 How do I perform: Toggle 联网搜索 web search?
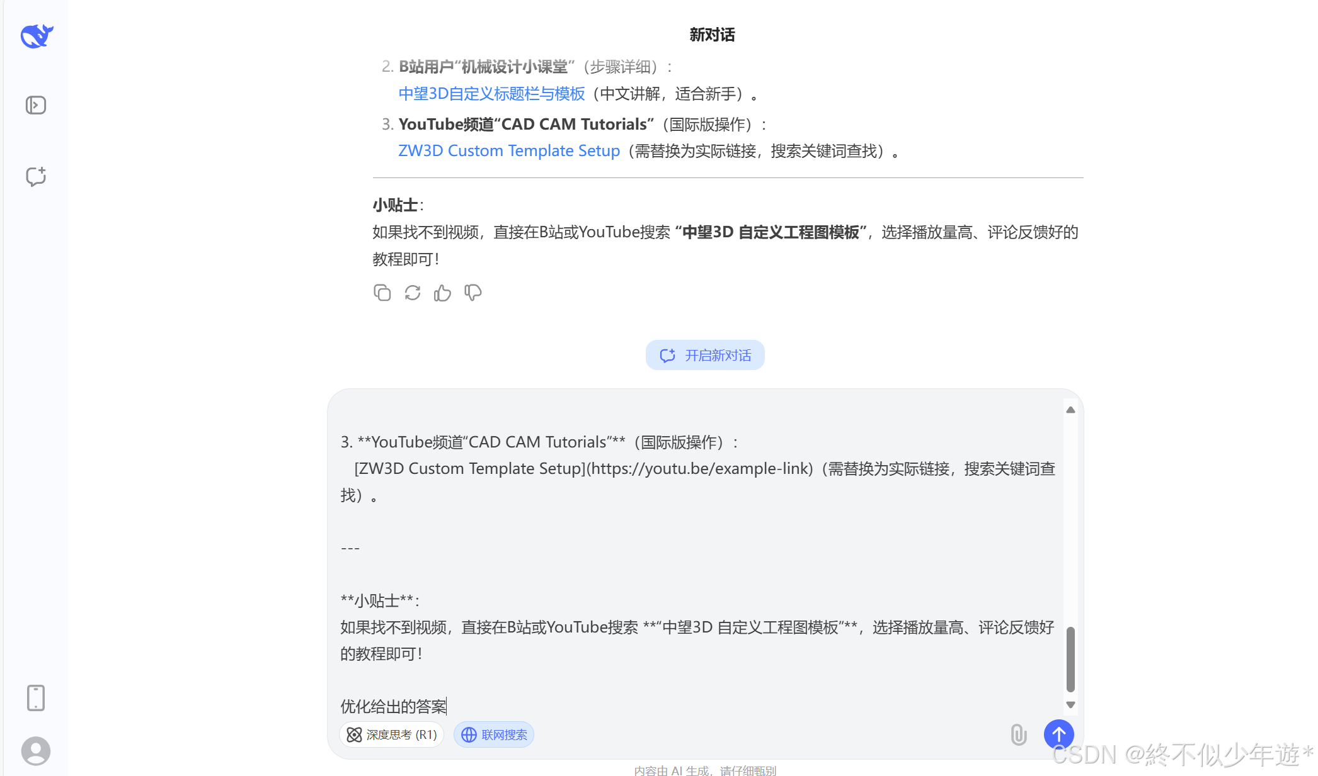[494, 734]
